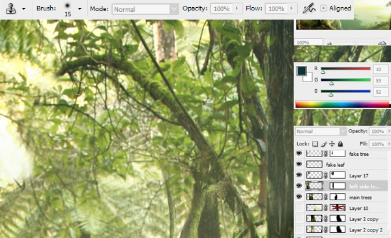
Task: Click the G value field showing 53
Action: pos(381,81)
